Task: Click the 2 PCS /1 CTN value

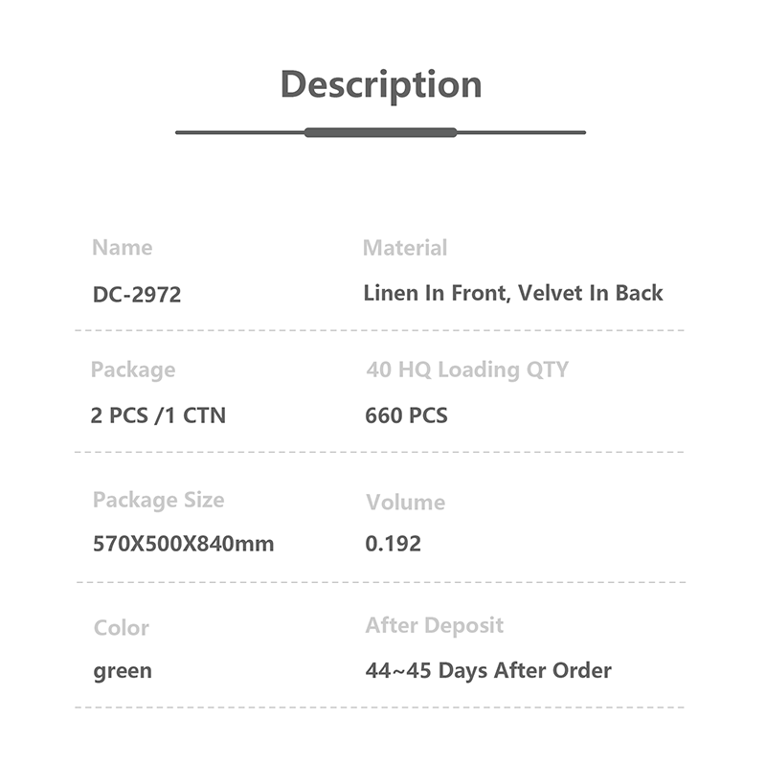Action: [158, 415]
